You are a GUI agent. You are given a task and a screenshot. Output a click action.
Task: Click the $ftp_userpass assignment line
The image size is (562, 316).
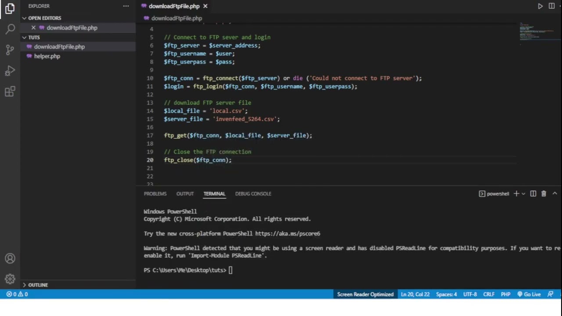click(x=199, y=62)
